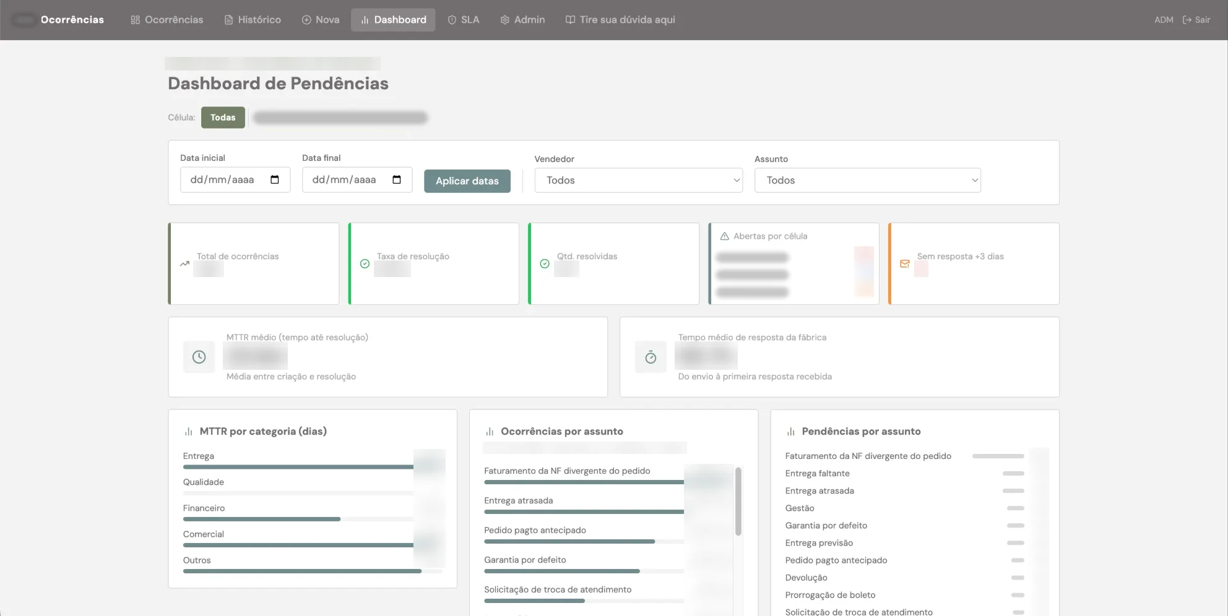Click 'Gestão' in Pendências por assunto

click(800, 508)
